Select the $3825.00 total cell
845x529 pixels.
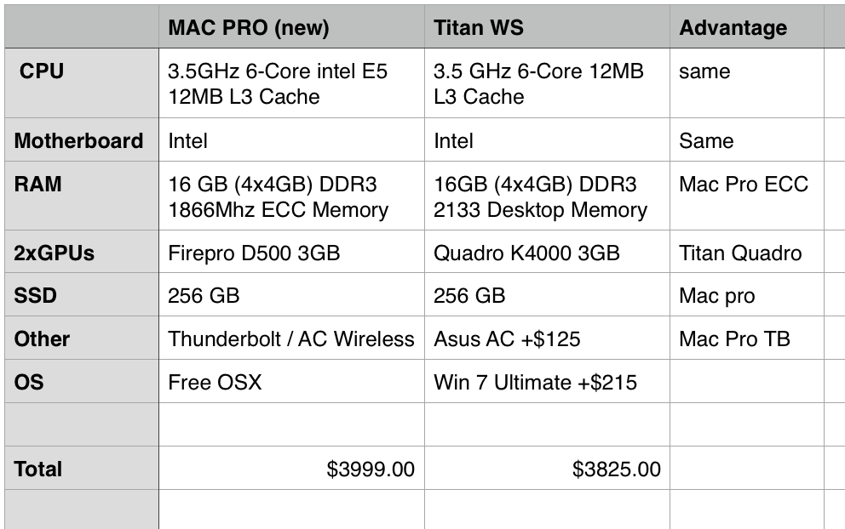tap(547, 468)
